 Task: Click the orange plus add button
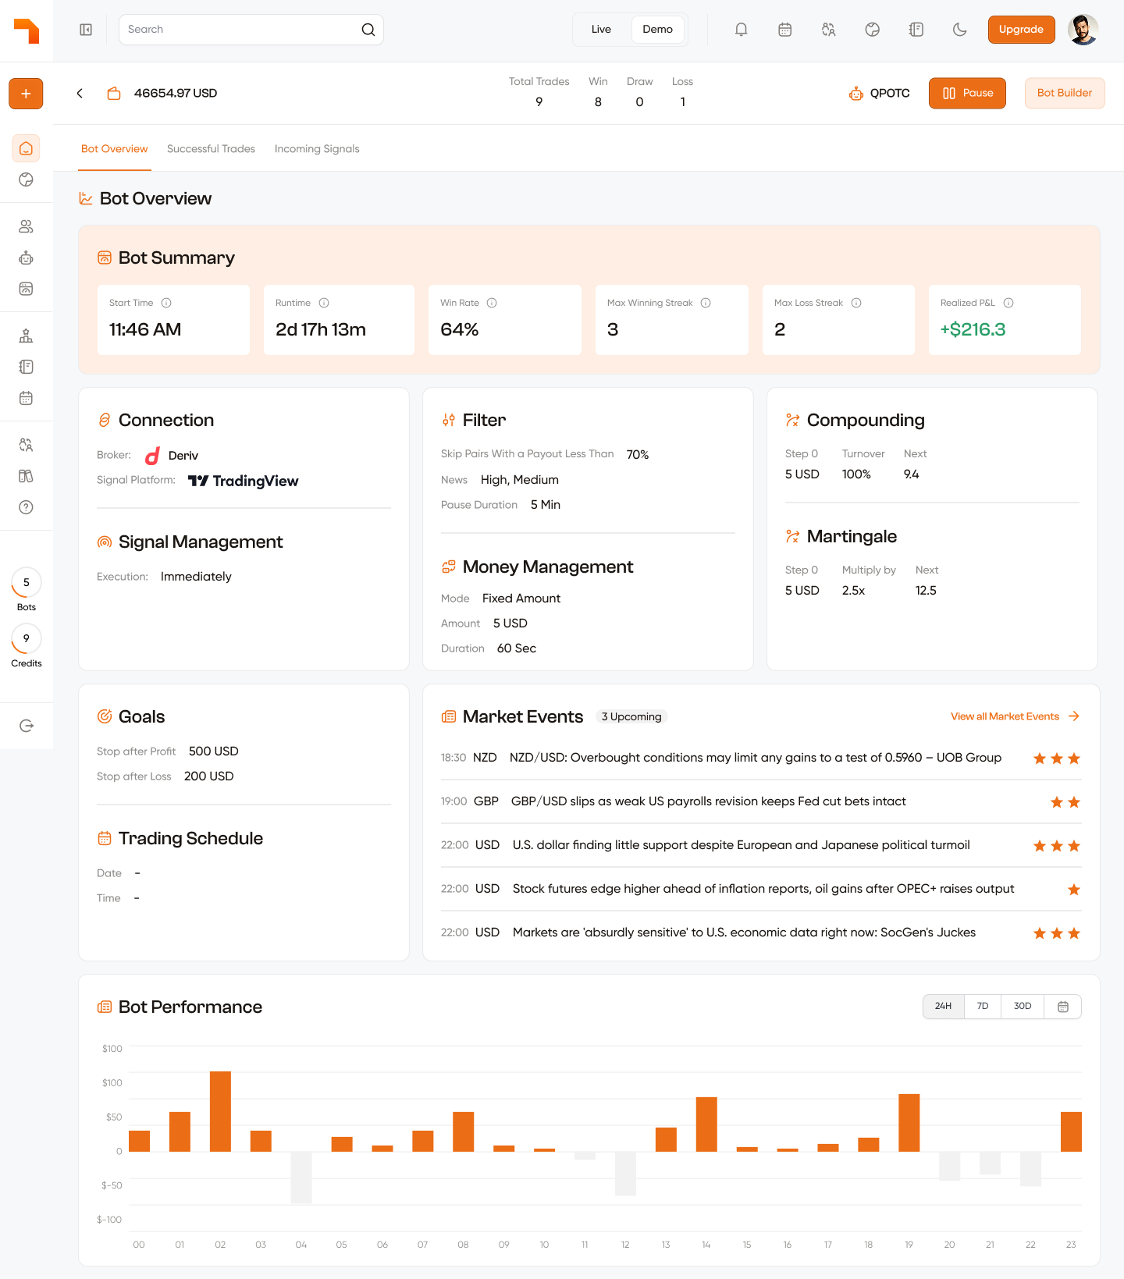tap(26, 94)
